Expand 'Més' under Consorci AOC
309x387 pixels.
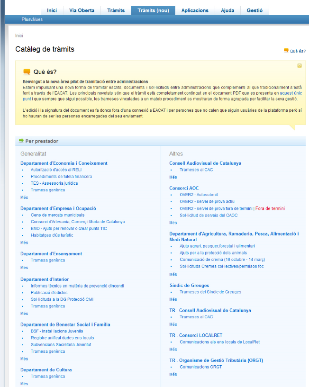pyautogui.click(x=173, y=222)
